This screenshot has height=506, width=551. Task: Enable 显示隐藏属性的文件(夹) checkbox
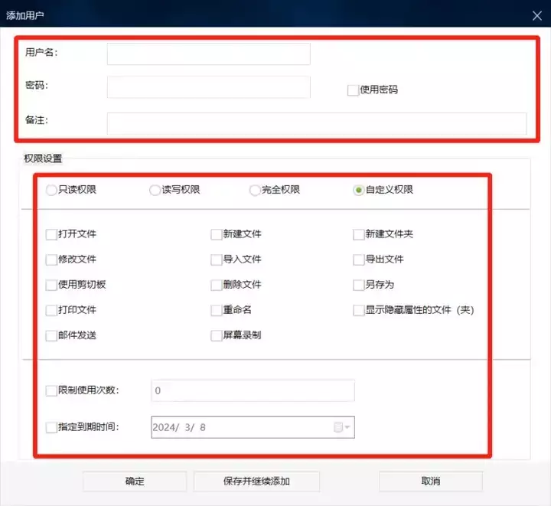click(x=358, y=310)
